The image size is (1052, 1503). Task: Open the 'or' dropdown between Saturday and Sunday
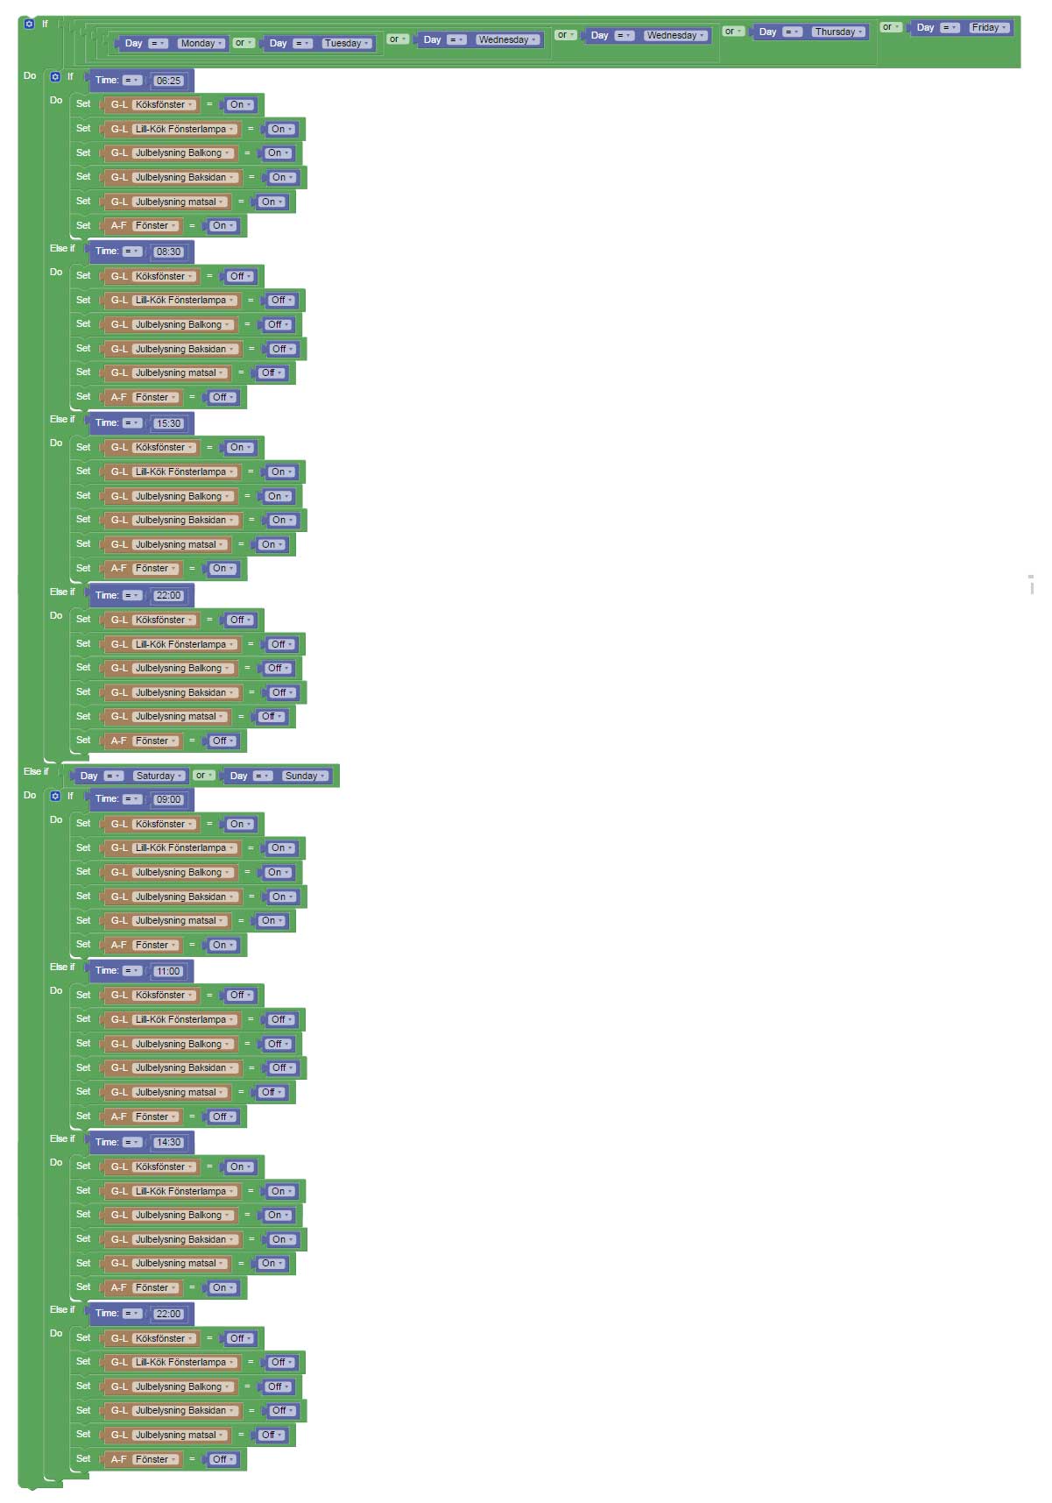(203, 775)
